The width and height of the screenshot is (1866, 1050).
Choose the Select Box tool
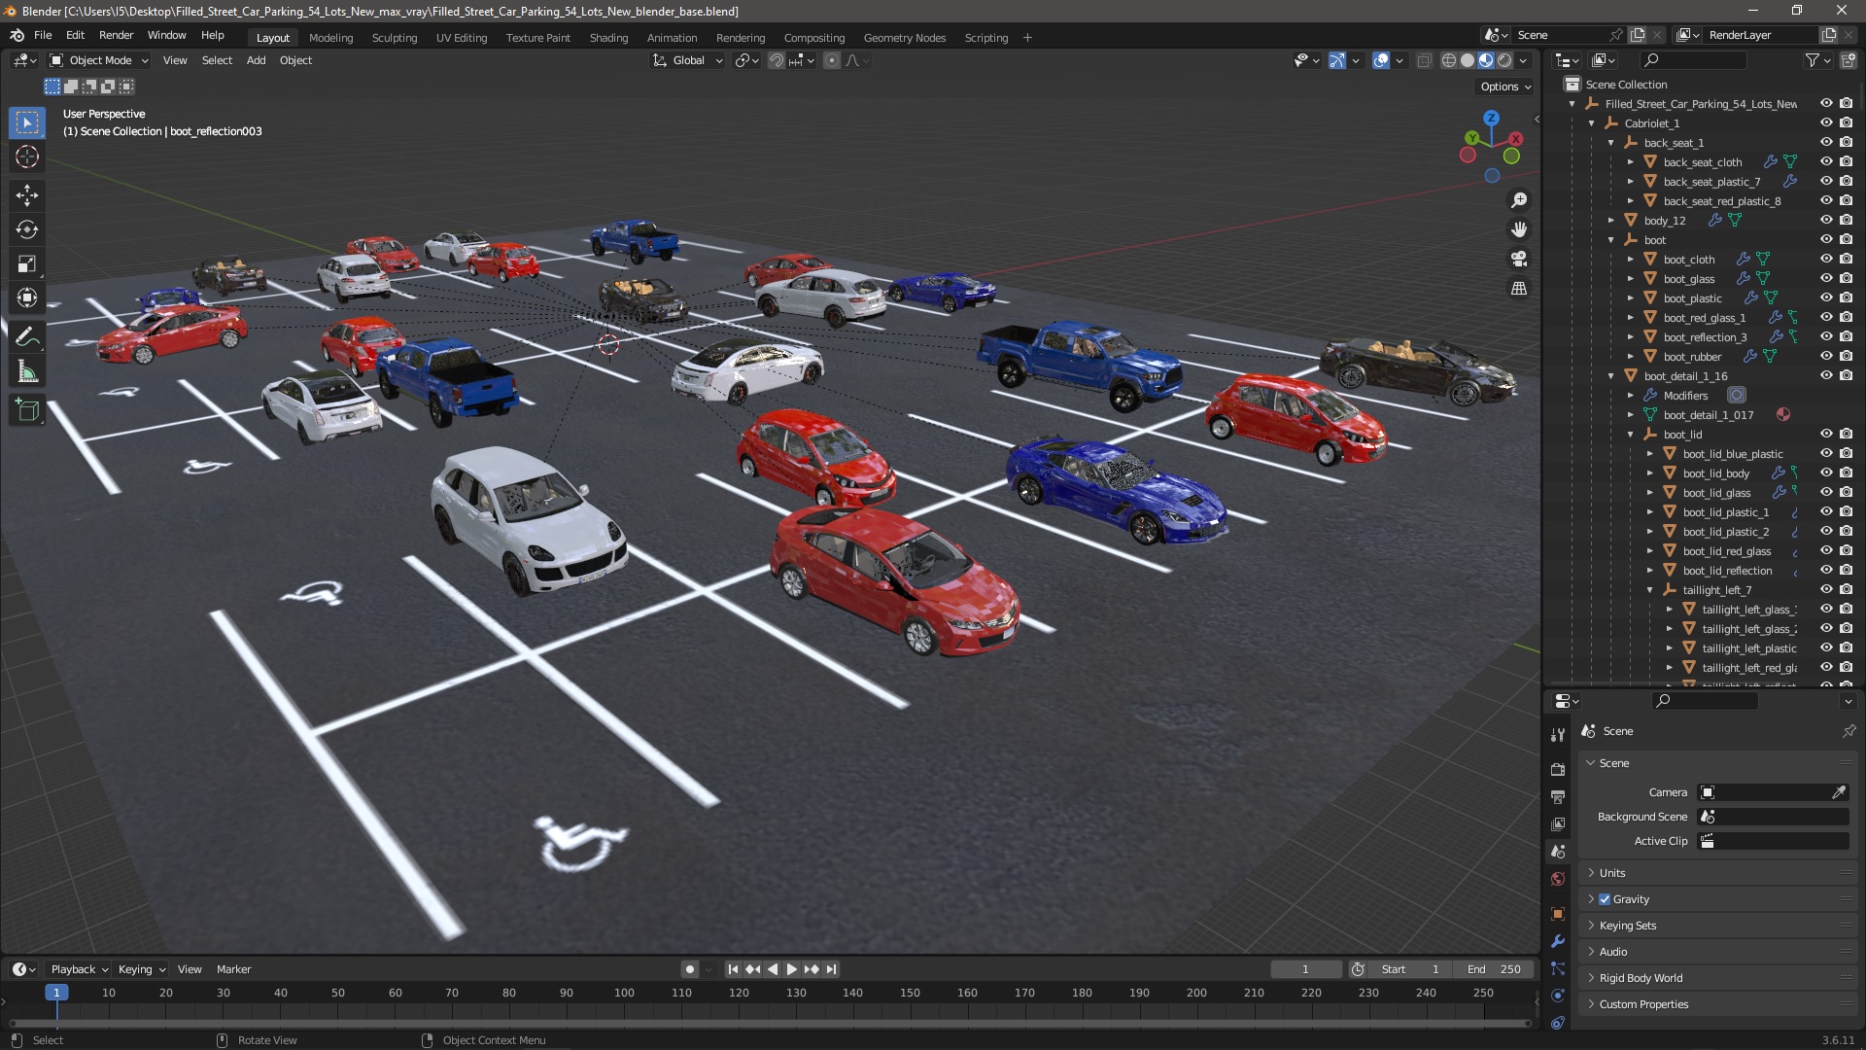click(x=27, y=122)
